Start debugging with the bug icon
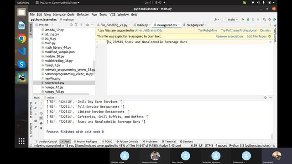This screenshot has width=292, height=164. pos(248,19)
